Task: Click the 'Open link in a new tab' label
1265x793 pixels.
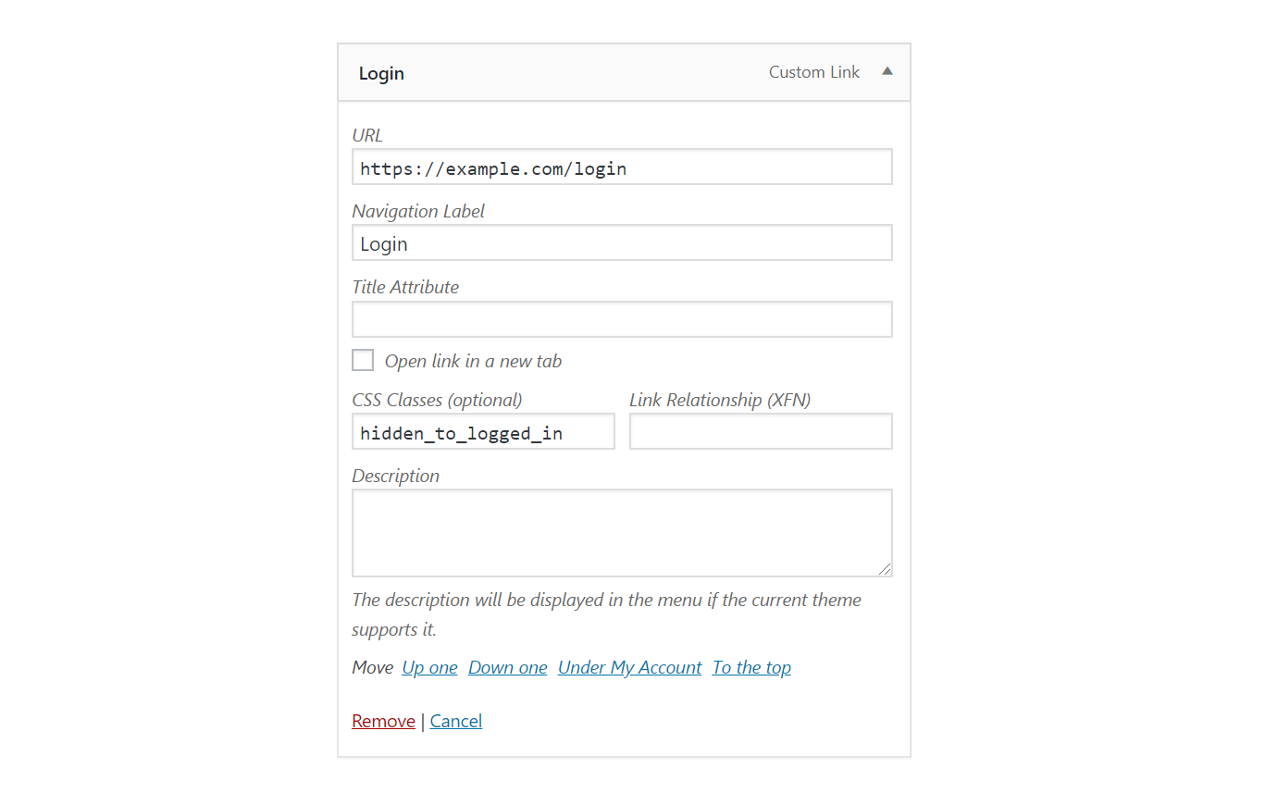Action: tap(473, 361)
